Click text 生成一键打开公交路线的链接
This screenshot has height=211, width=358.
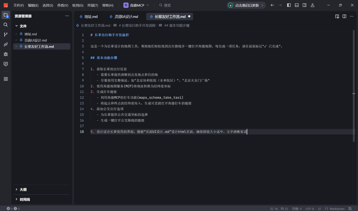[122, 120]
